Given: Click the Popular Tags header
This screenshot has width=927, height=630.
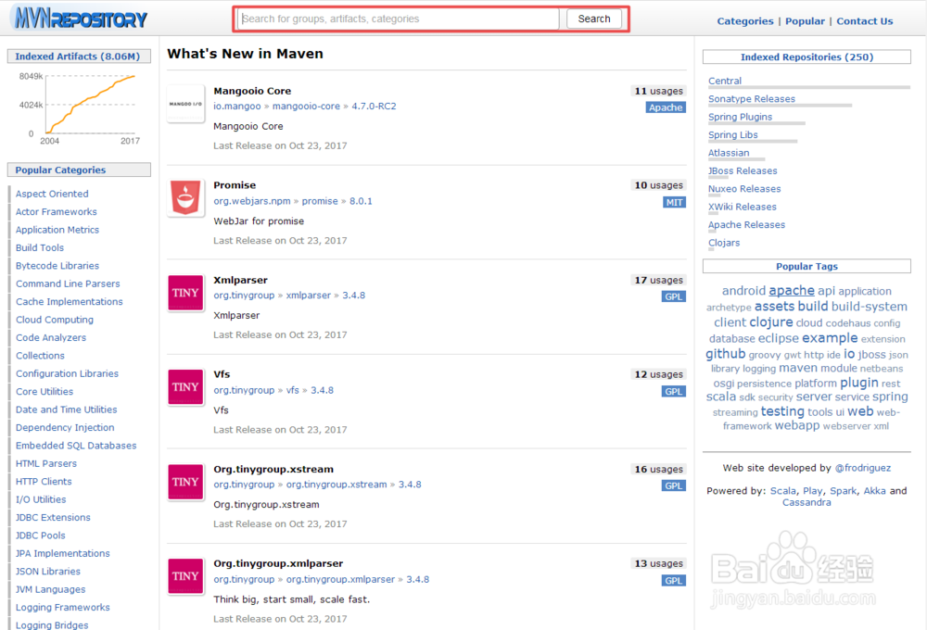Looking at the screenshot, I should (806, 266).
